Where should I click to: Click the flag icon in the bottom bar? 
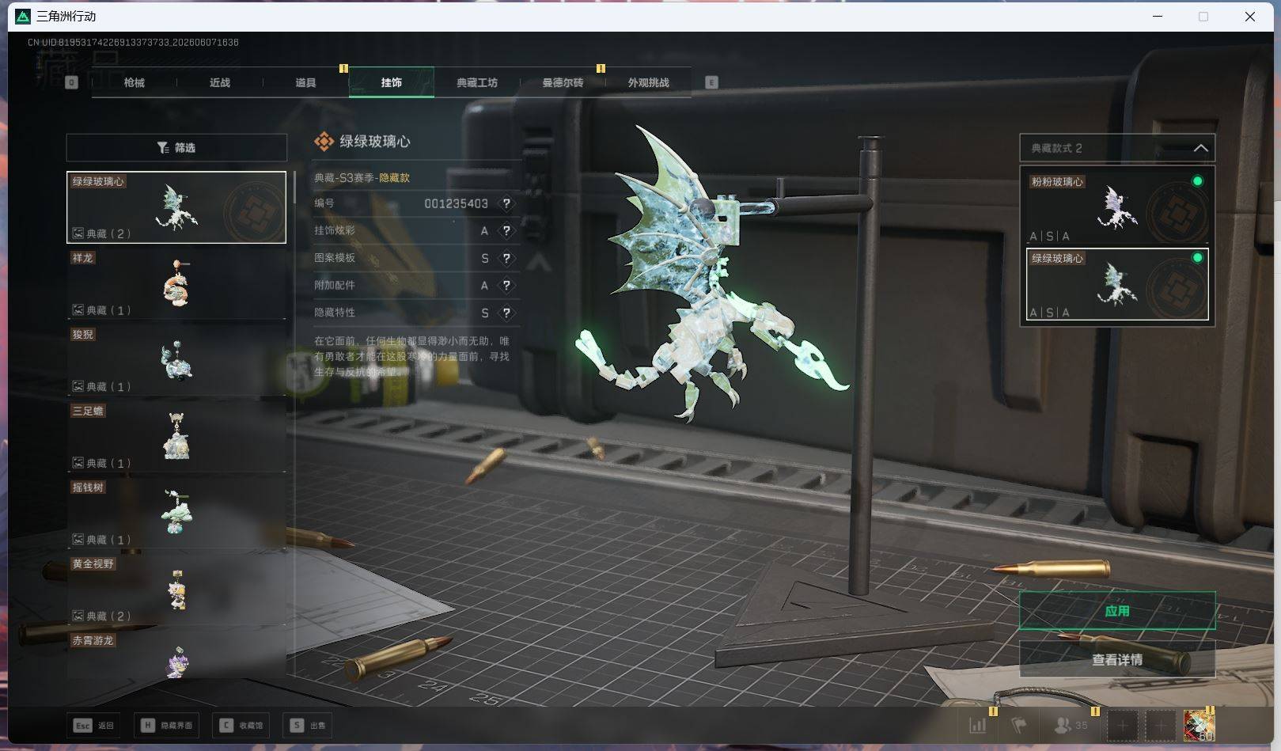1019,725
